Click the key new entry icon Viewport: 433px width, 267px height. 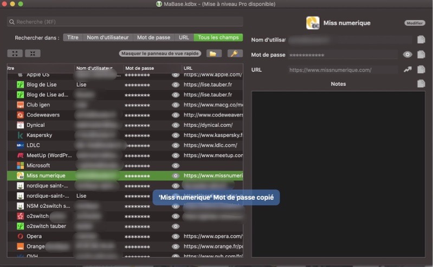coord(235,53)
